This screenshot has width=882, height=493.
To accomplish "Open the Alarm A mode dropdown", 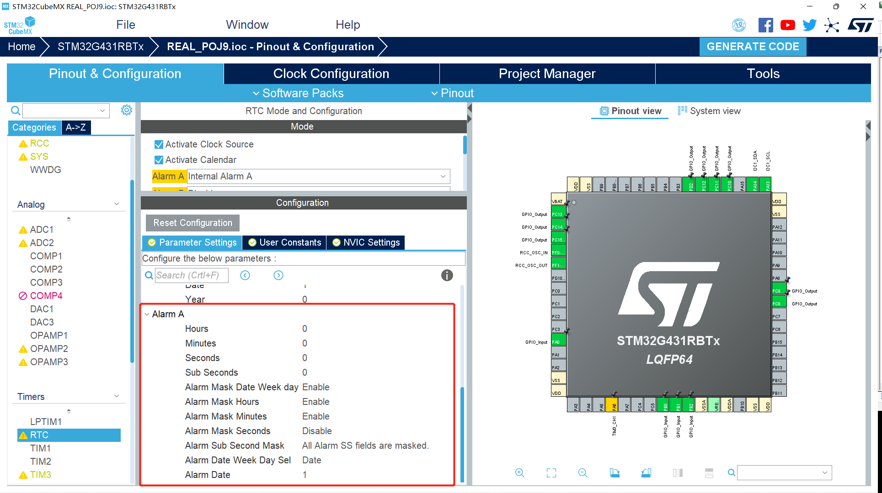I will [x=443, y=176].
